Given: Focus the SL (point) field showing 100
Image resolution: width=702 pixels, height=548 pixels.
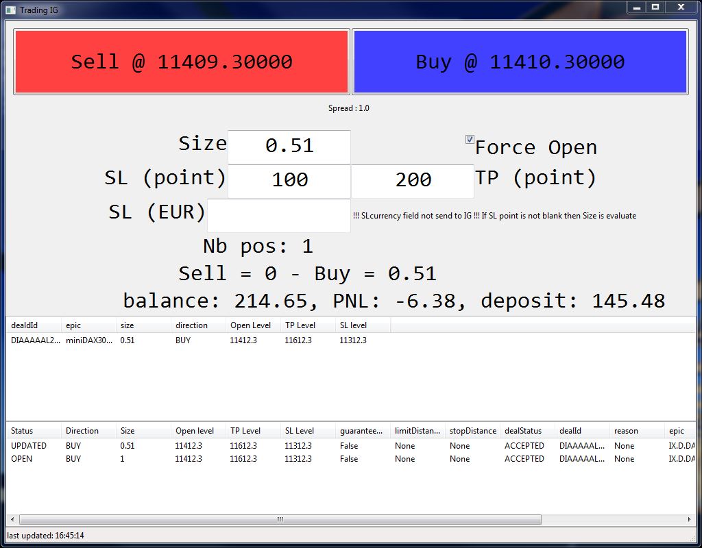Looking at the screenshot, I should pos(289,181).
